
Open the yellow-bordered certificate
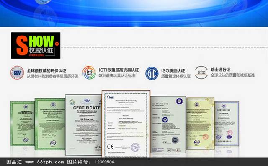click(200, 123)
